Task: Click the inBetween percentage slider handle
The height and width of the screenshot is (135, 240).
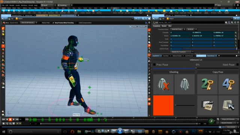Action: (x=196, y=68)
